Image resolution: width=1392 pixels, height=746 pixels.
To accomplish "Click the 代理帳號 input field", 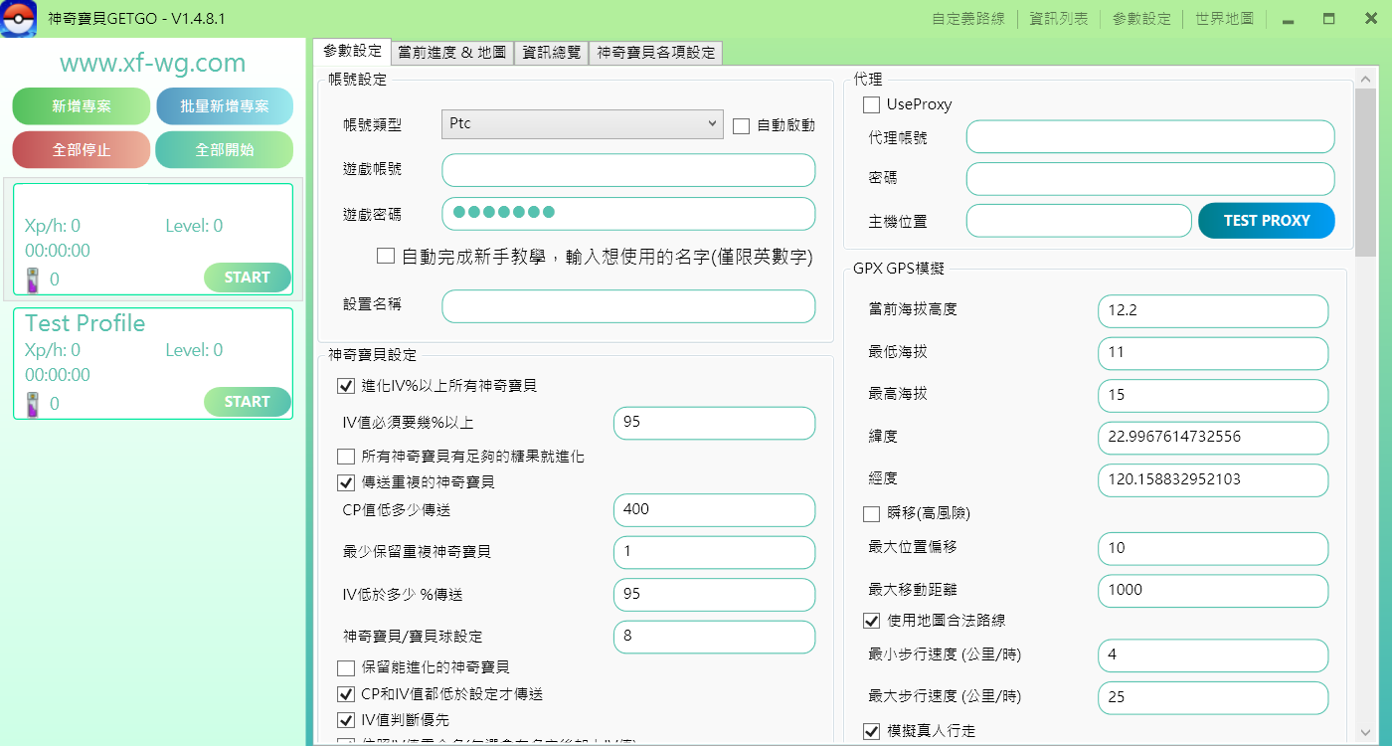I will [x=1150, y=137].
